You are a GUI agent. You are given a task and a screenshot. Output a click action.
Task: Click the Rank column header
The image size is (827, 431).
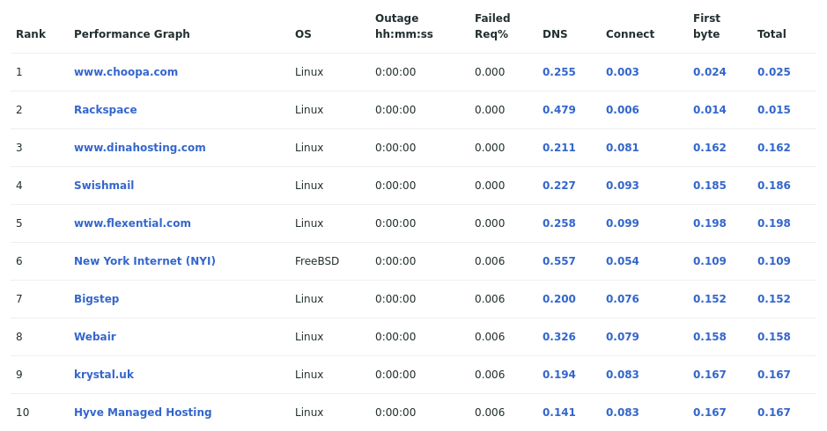click(x=31, y=34)
